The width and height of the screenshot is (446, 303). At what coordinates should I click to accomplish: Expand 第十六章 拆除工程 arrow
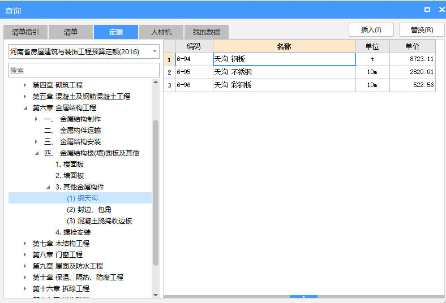[x=25, y=288]
